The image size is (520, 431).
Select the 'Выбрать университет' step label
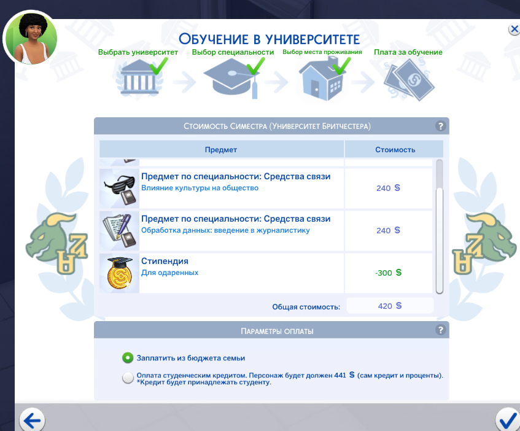(x=138, y=52)
